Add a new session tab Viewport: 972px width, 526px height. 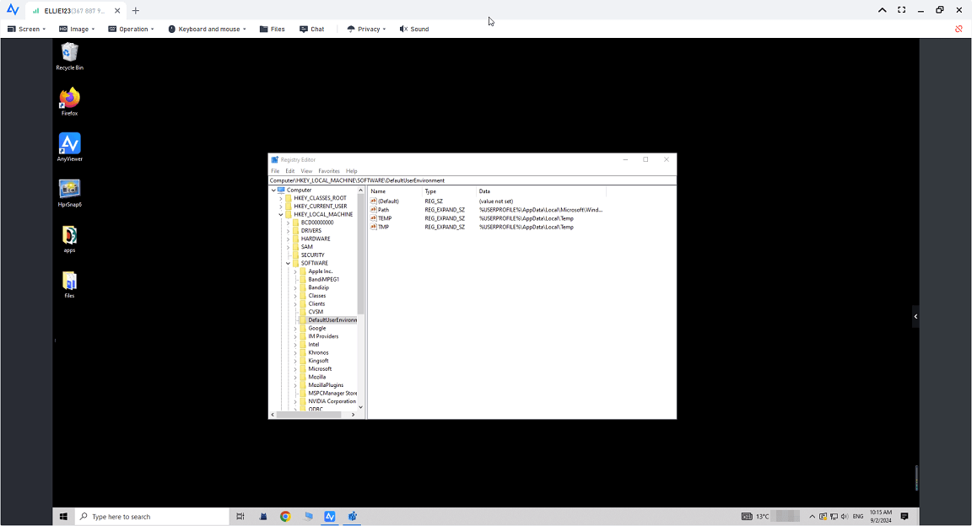[136, 10]
